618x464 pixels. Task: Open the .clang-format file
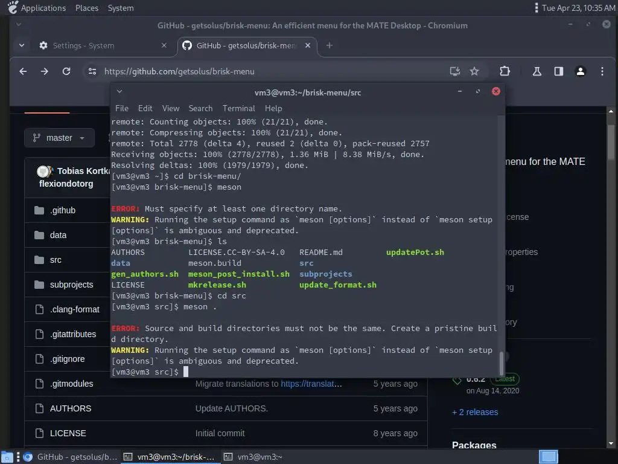[x=74, y=309]
